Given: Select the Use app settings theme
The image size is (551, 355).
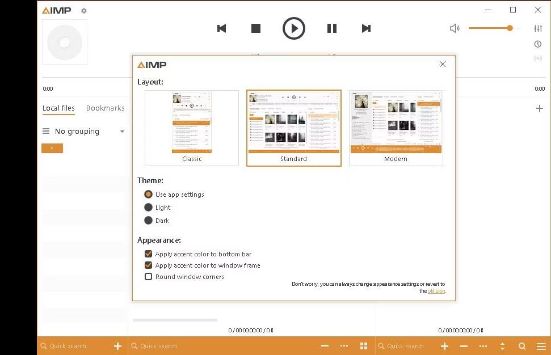Looking at the screenshot, I should (x=174, y=195).
